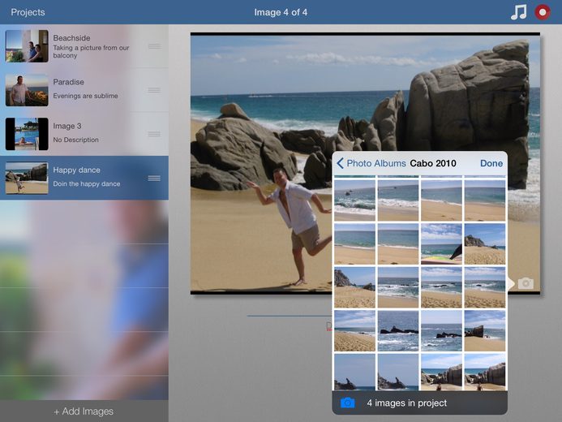Pick fourth photo in the first full row
Screen dimensions: 562x422
tap(485, 200)
